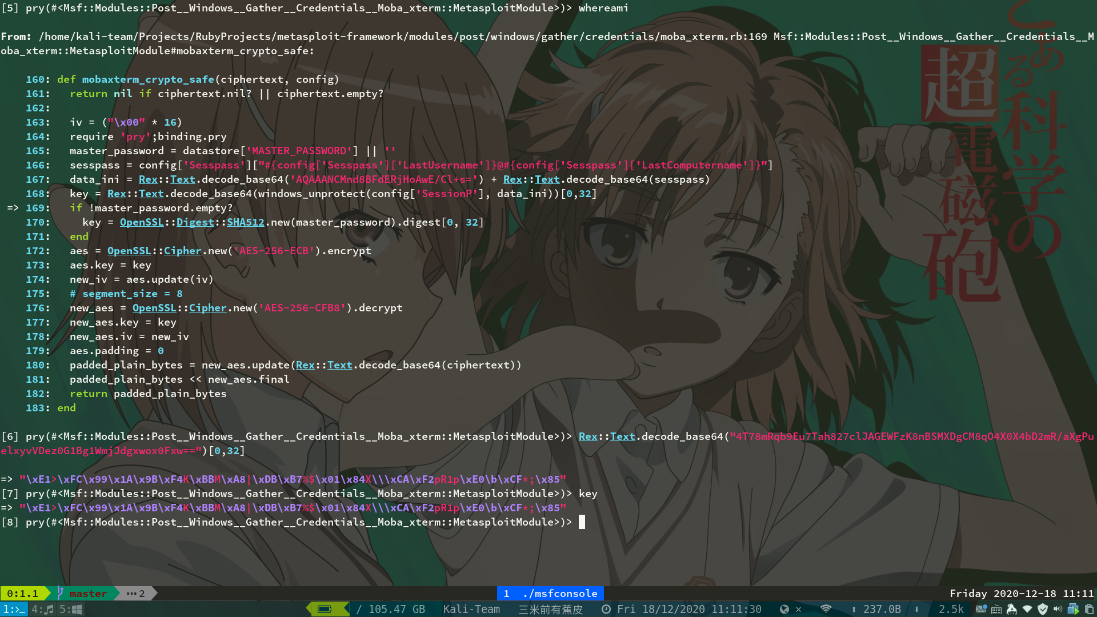Viewport: 1097px width, 617px height.
Task: Click the wifi signal icon in bar
Action: coord(826,609)
